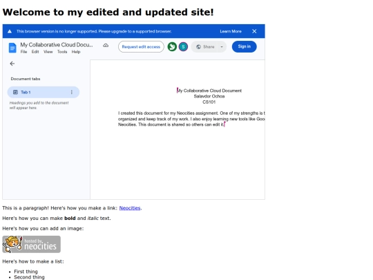Click the teal S collaborator avatar
The height and width of the screenshot is (280, 373).
pyautogui.click(x=183, y=47)
